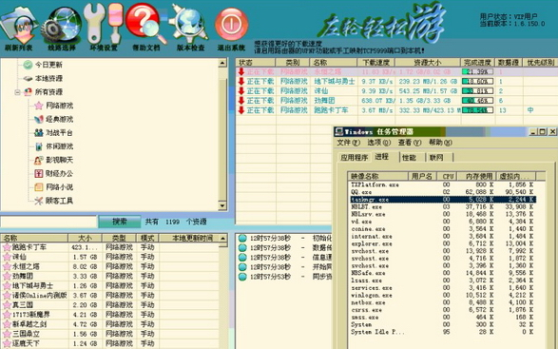Open 查看(V) menu in Task Manager

410,143
